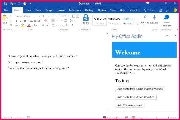Decrease font size with Shrink Font

point(47,25)
